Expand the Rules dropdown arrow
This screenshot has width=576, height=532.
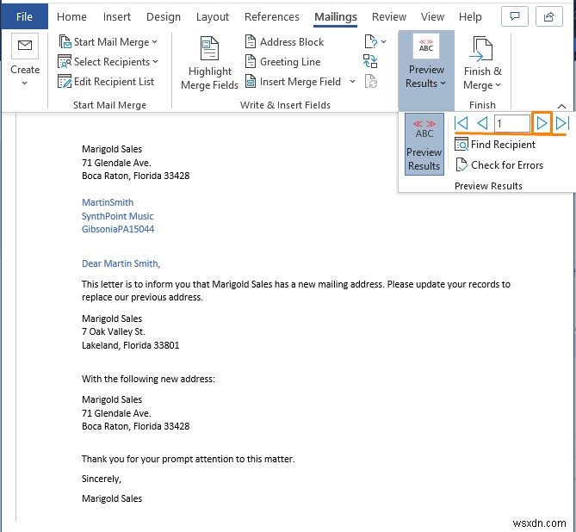pyautogui.click(x=383, y=42)
